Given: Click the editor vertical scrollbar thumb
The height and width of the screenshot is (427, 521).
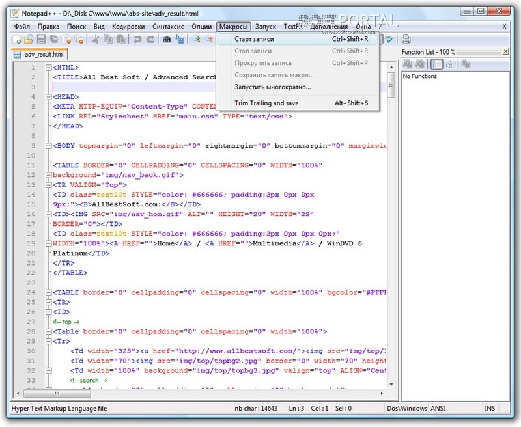Looking at the screenshot, I should 391,85.
